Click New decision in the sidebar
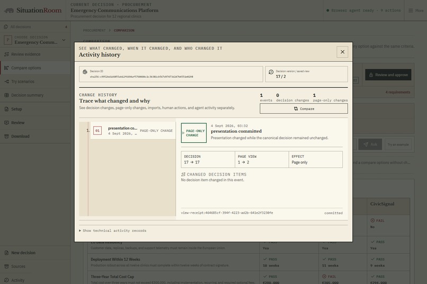 (x=35, y=253)
